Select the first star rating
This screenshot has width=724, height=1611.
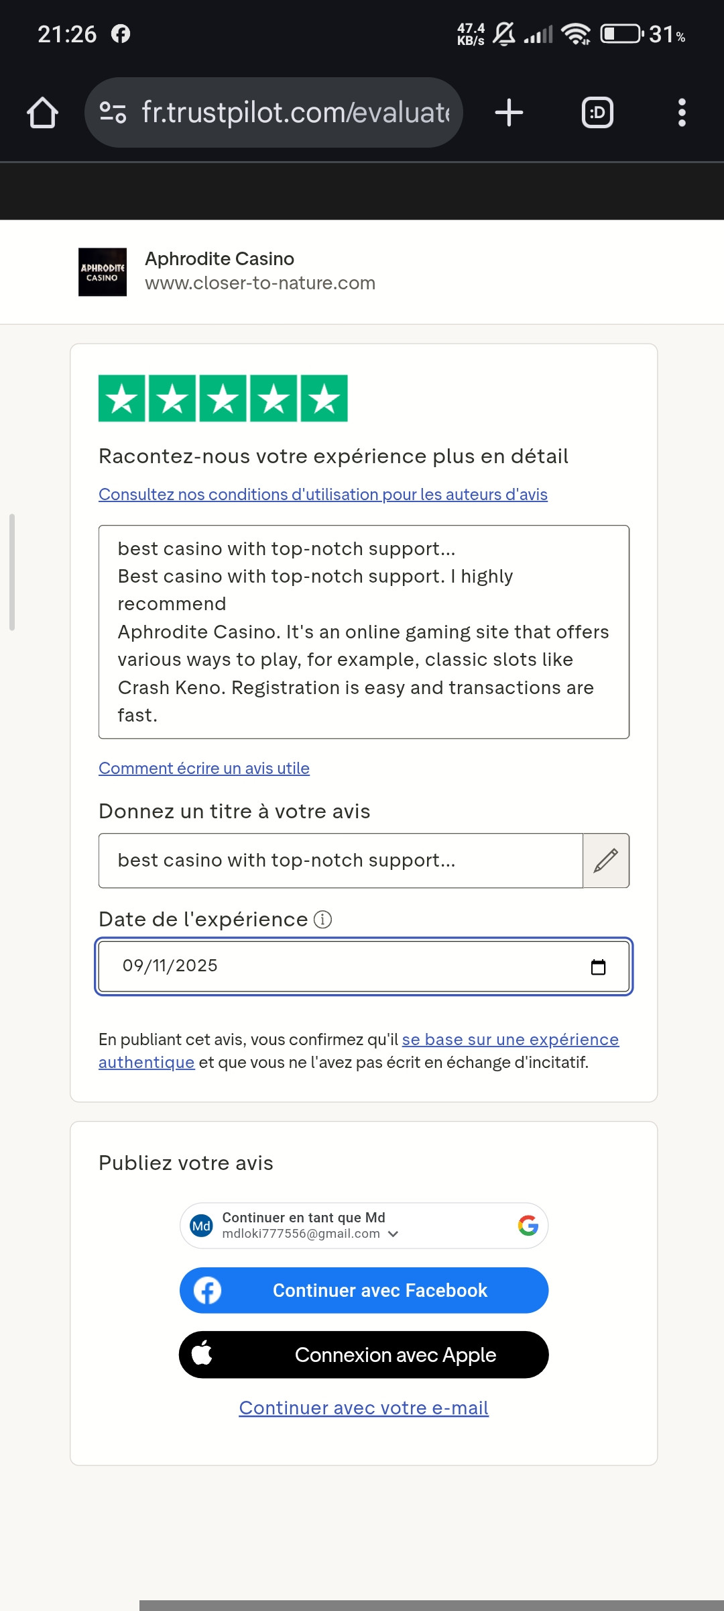tap(122, 399)
